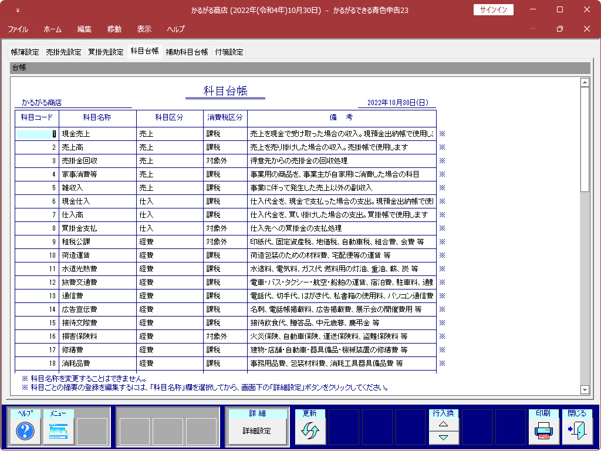
Task: Click the 科目コード column header
Action: coord(37,117)
